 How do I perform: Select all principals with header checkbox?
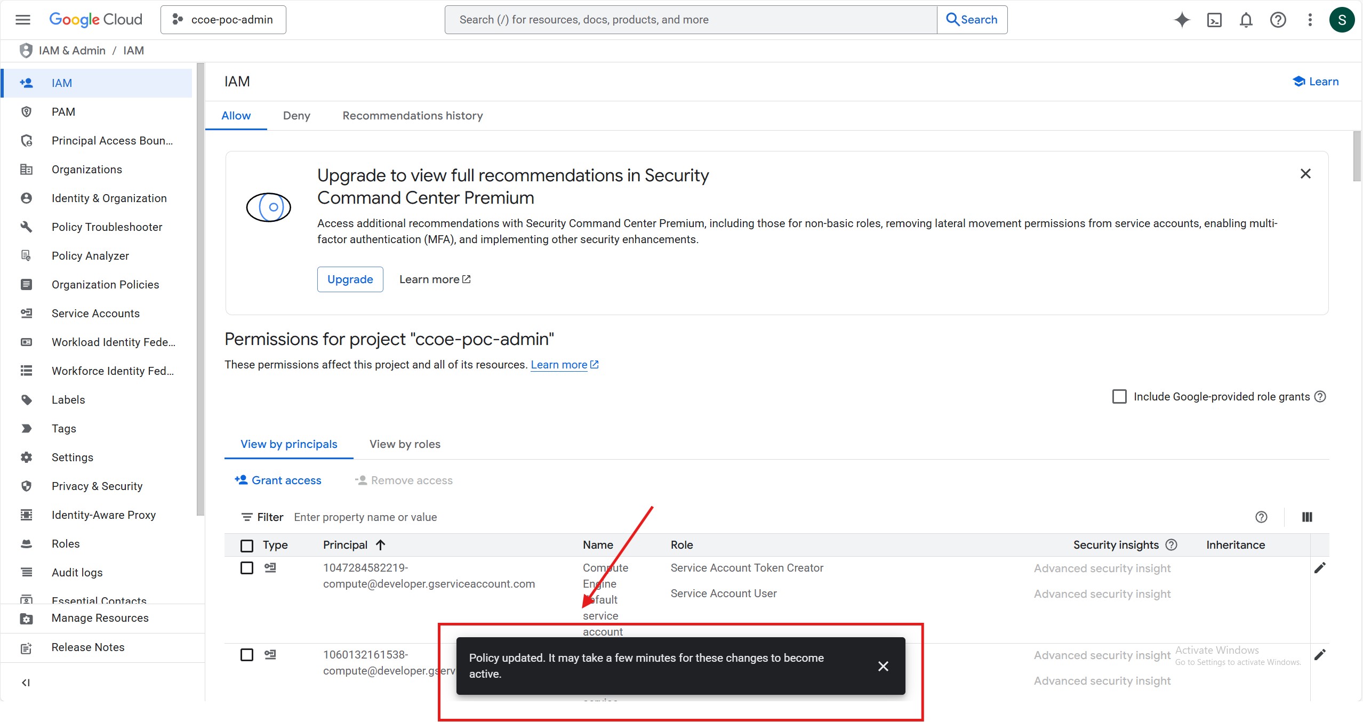click(247, 545)
